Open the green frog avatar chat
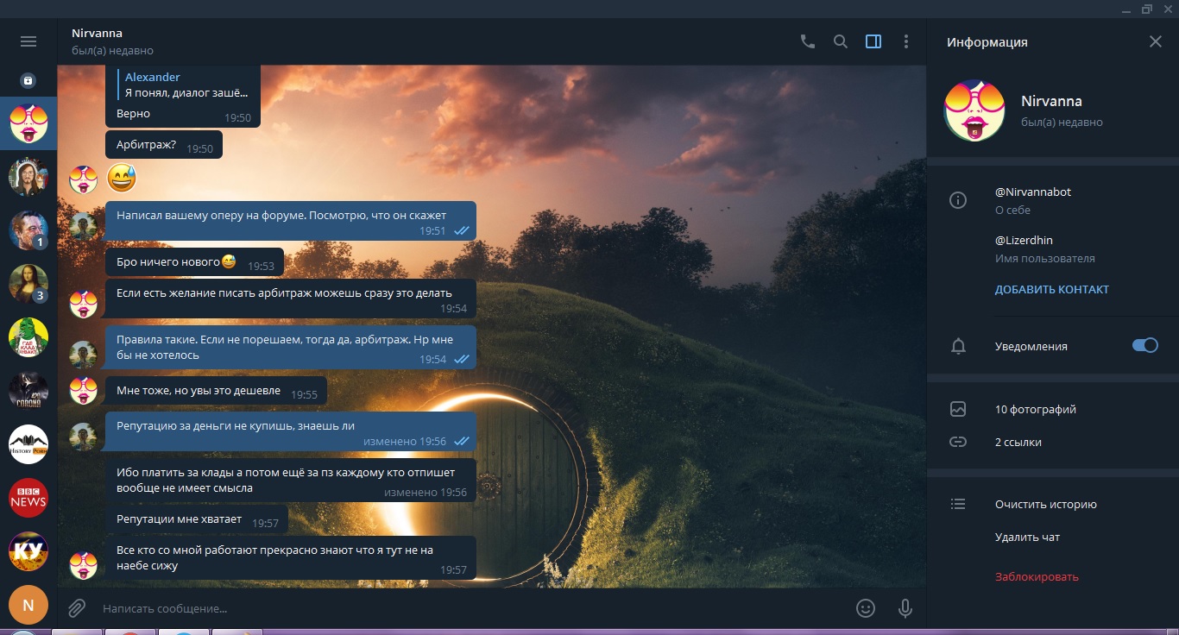 click(28, 337)
